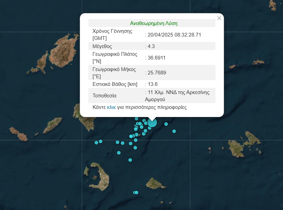Click the focal depth value 13.6
Screen dimensions: 283x210
tap(151, 84)
